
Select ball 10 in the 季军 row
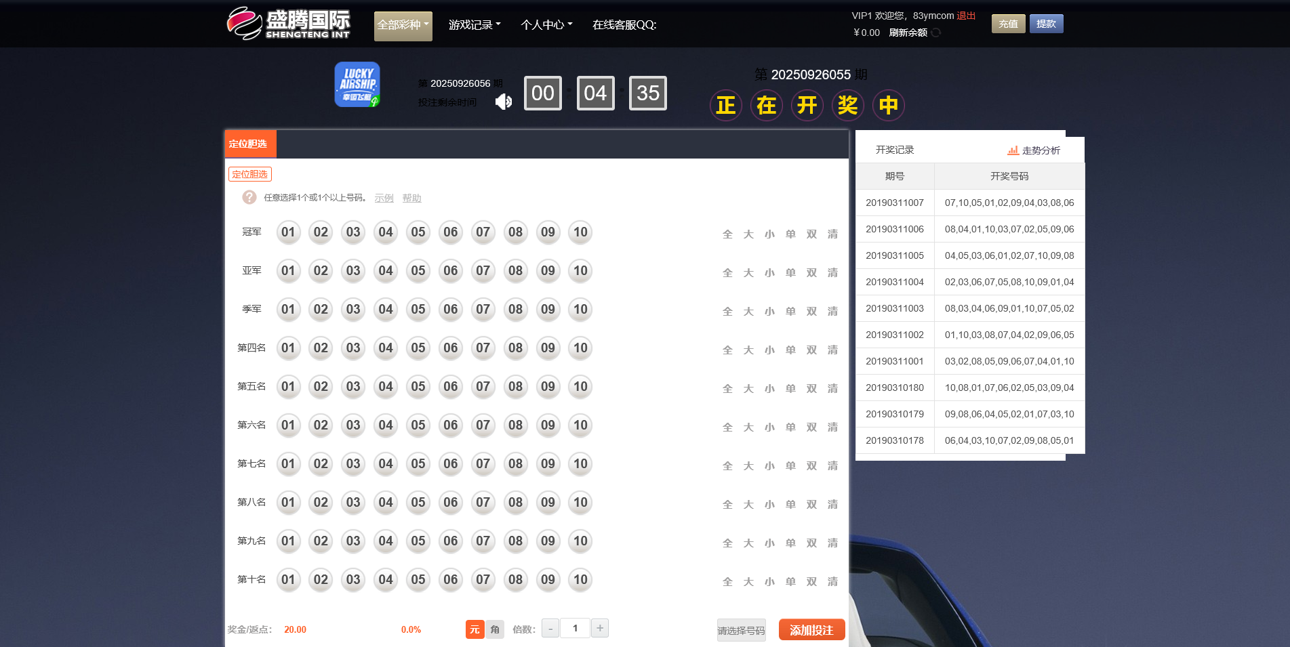(580, 310)
